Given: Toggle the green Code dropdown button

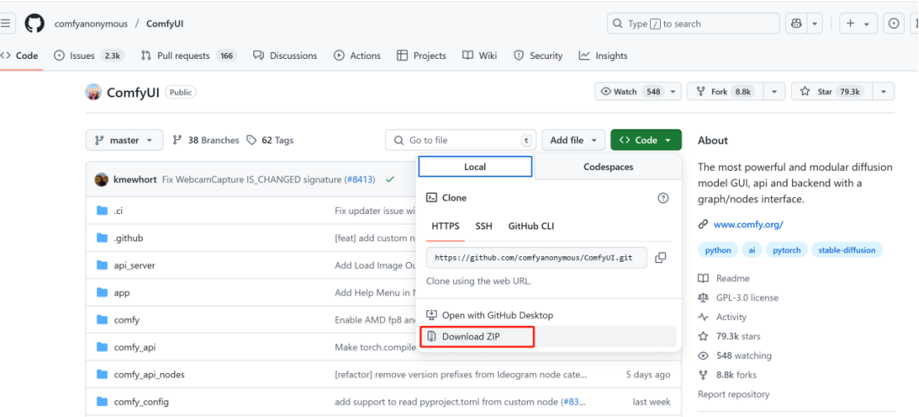Looking at the screenshot, I should coord(646,140).
